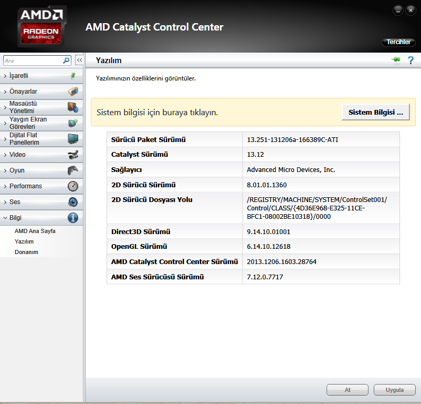
Task: Close the Catalyst Control Center window
Action: [411, 11]
